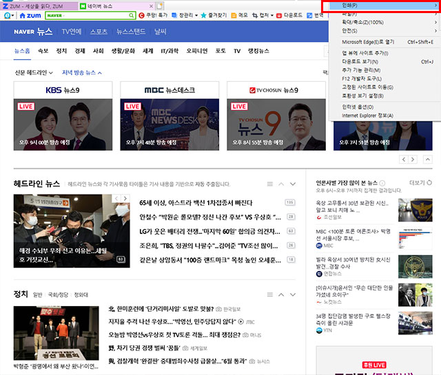Open the 인쇄(P) print submenu
Viewport: 441px width, 375px height.
coord(384,6)
